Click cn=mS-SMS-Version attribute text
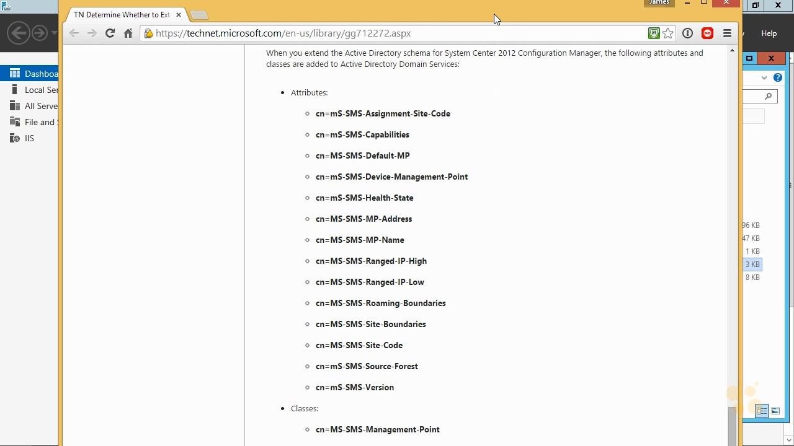 pos(355,387)
